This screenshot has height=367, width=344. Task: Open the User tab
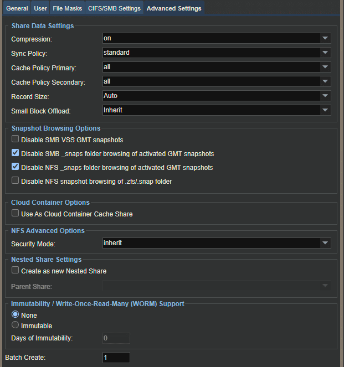(x=40, y=8)
